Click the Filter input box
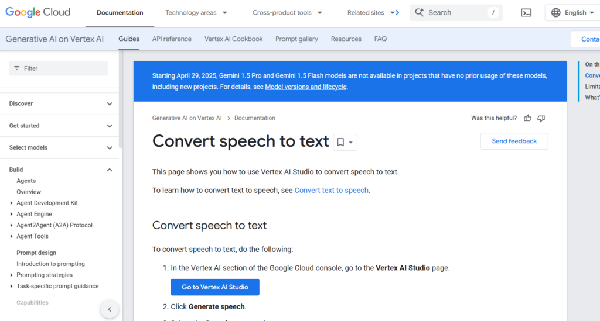This screenshot has height=321, width=600. (59, 68)
